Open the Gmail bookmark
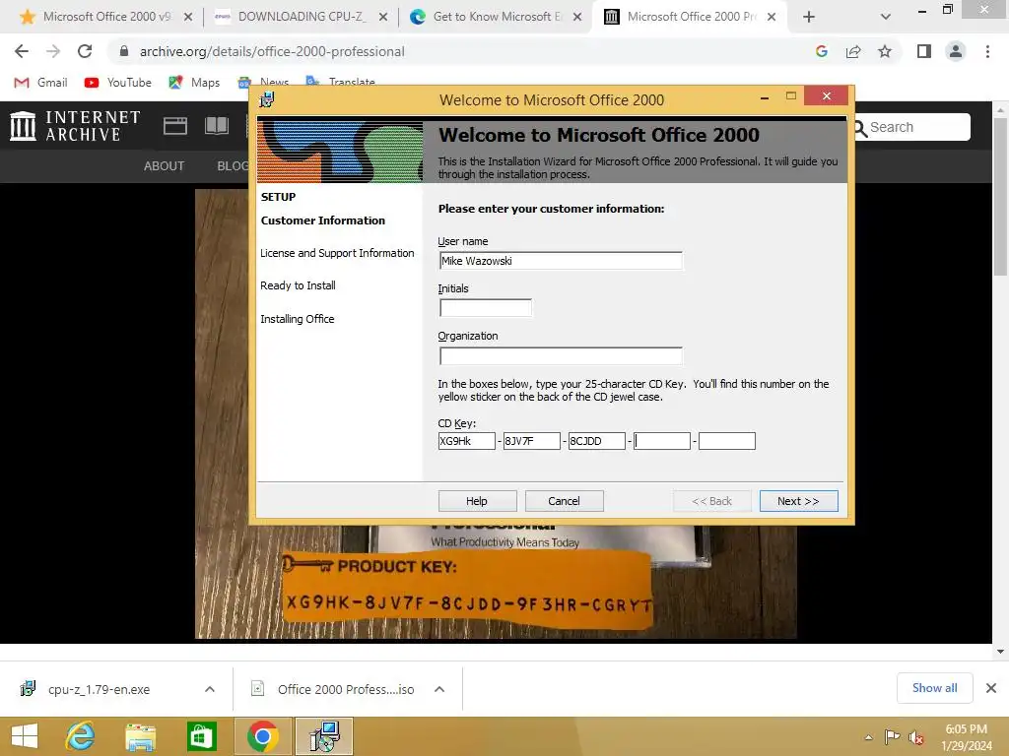This screenshot has height=756, width=1009. (x=40, y=83)
